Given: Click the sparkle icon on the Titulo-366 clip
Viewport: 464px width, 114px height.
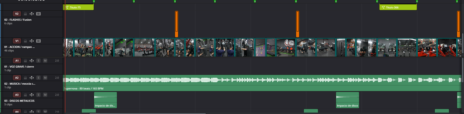Looking at the screenshot, I should [x=383, y=7].
